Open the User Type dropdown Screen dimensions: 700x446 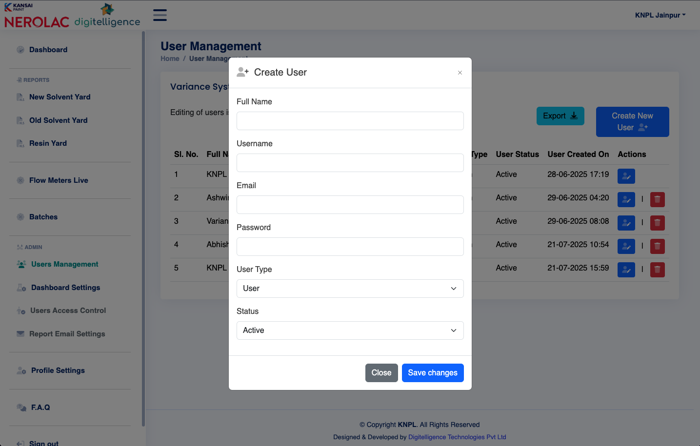pos(350,289)
